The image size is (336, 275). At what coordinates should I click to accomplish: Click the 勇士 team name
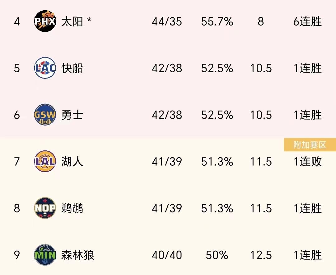(x=72, y=115)
